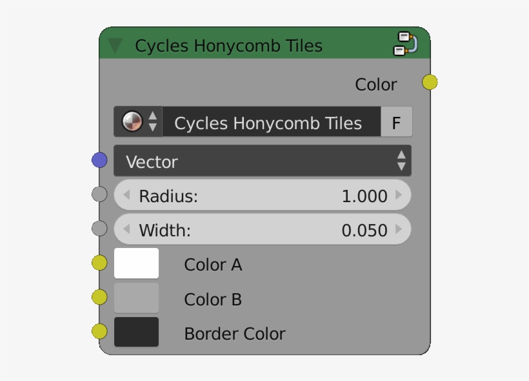Click the yellow Border Color input socket

click(98, 331)
